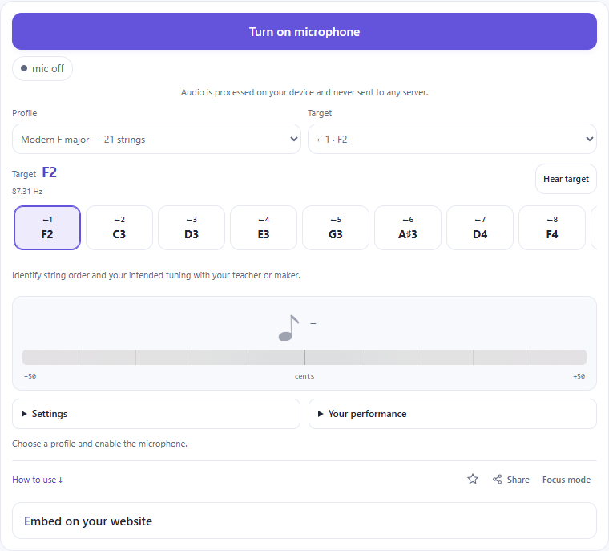Select string 2 C3 chip
Screen dimensions: 609x551
pos(119,228)
